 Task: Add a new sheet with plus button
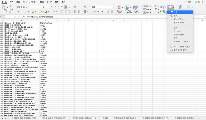coord(199,118)
